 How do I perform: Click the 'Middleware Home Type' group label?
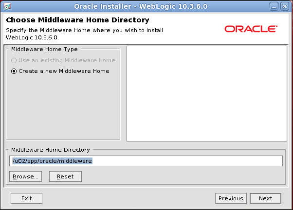coord(44,49)
